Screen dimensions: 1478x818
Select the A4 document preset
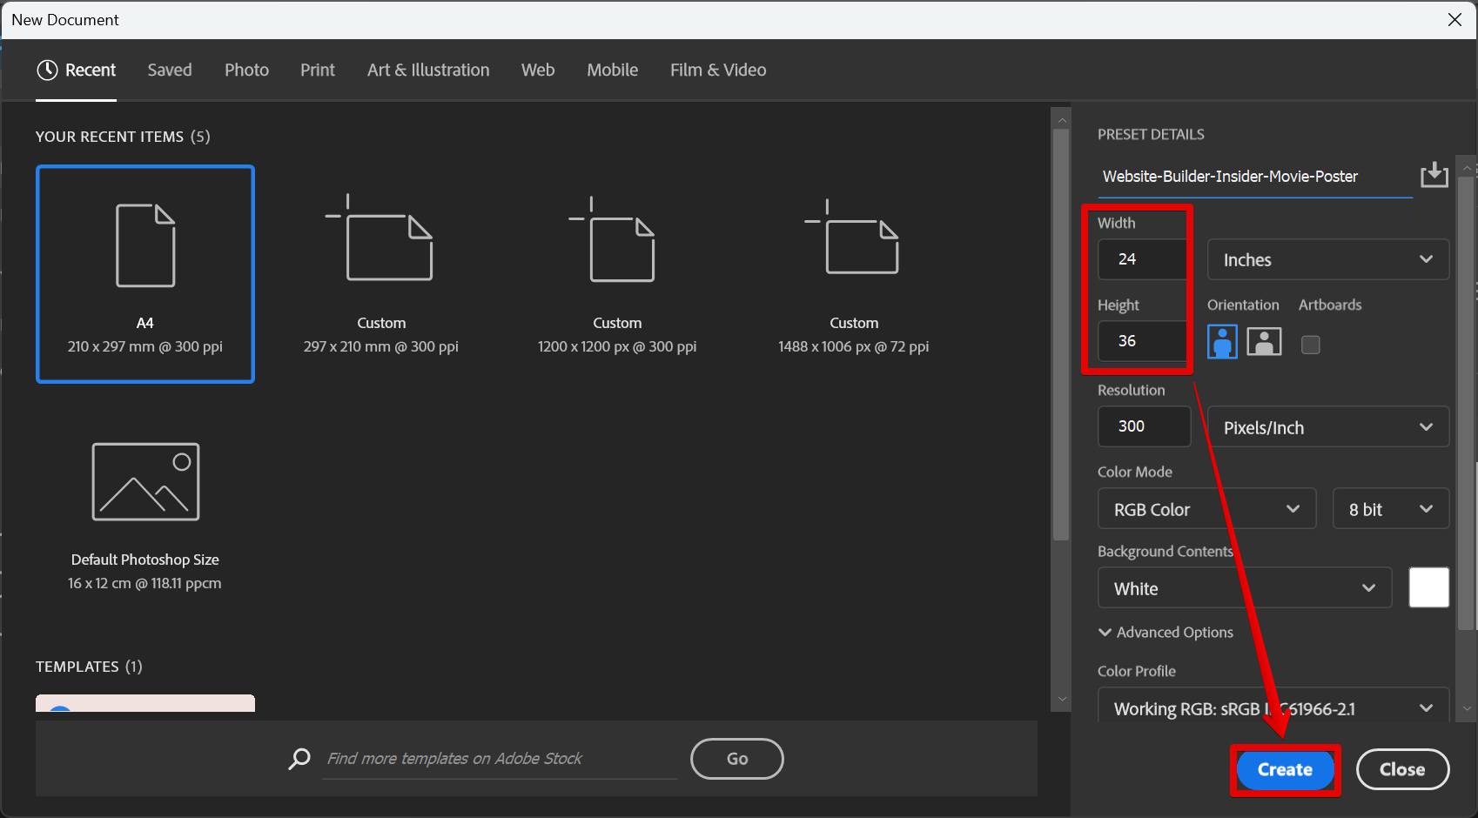coord(145,274)
